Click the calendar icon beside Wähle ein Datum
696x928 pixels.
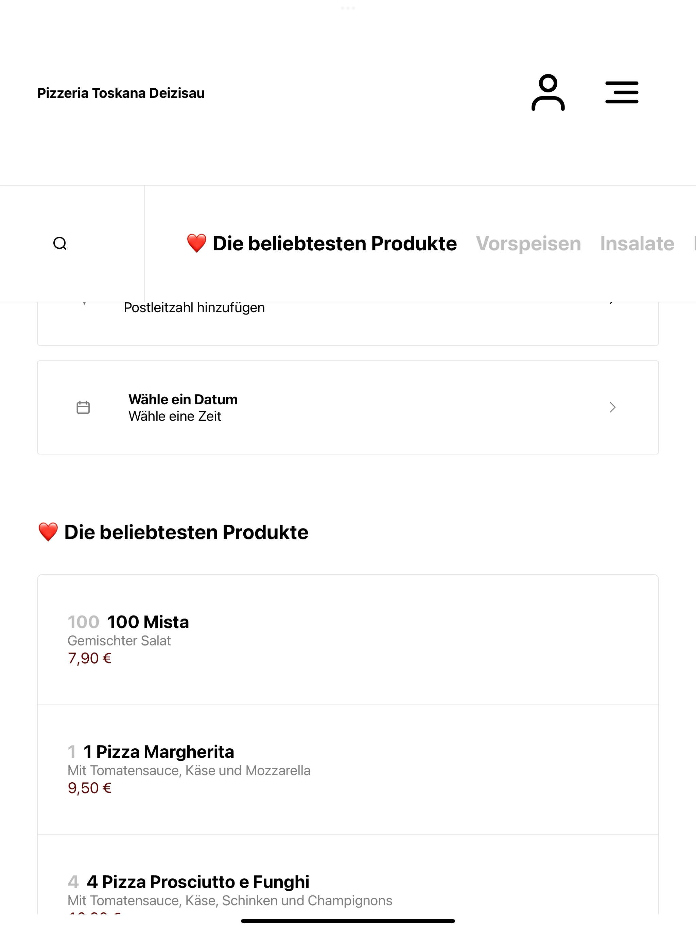click(83, 407)
